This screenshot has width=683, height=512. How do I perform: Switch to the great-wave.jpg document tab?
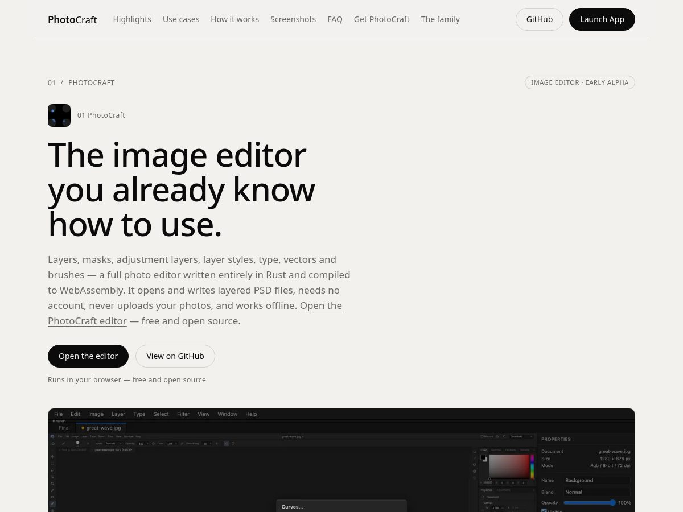[101, 428]
